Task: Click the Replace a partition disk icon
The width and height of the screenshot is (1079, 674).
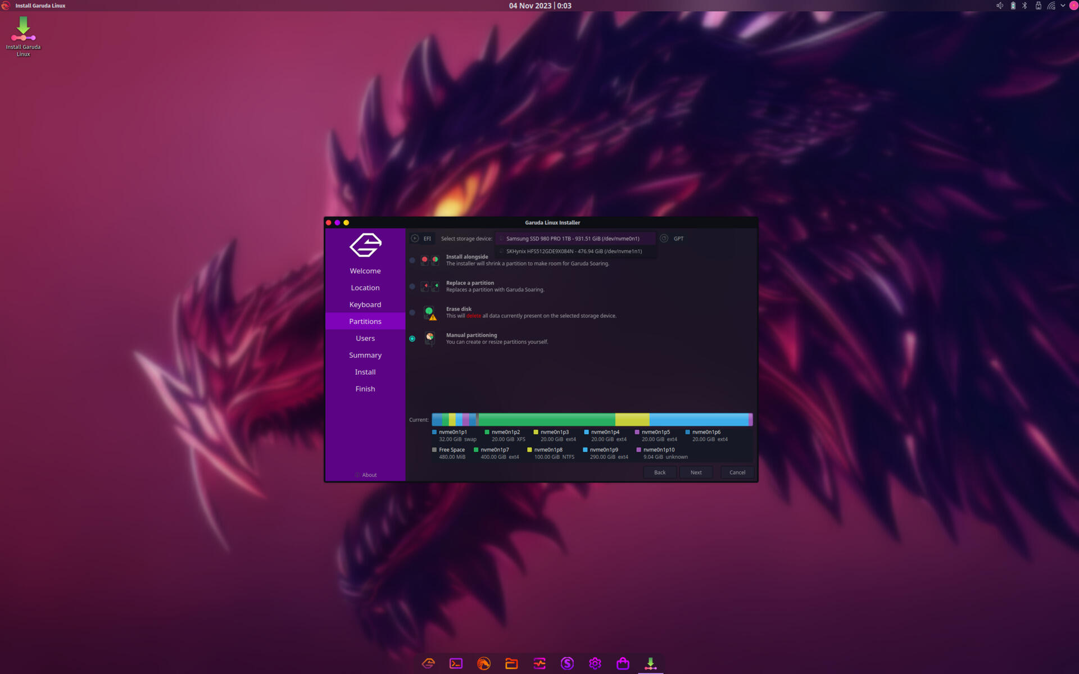Action: click(430, 286)
